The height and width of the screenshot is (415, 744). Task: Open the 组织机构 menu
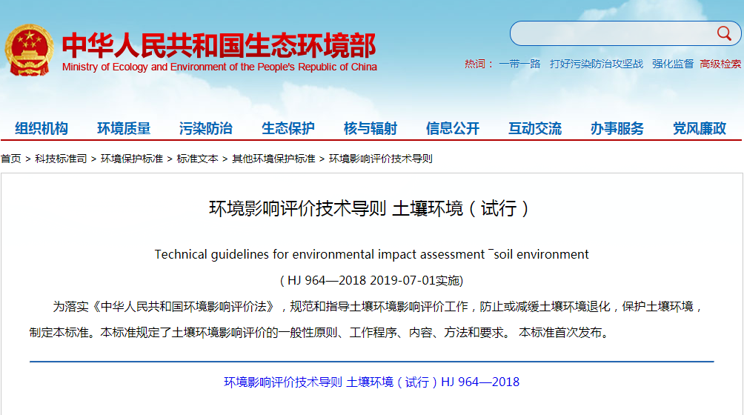pyautogui.click(x=41, y=128)
